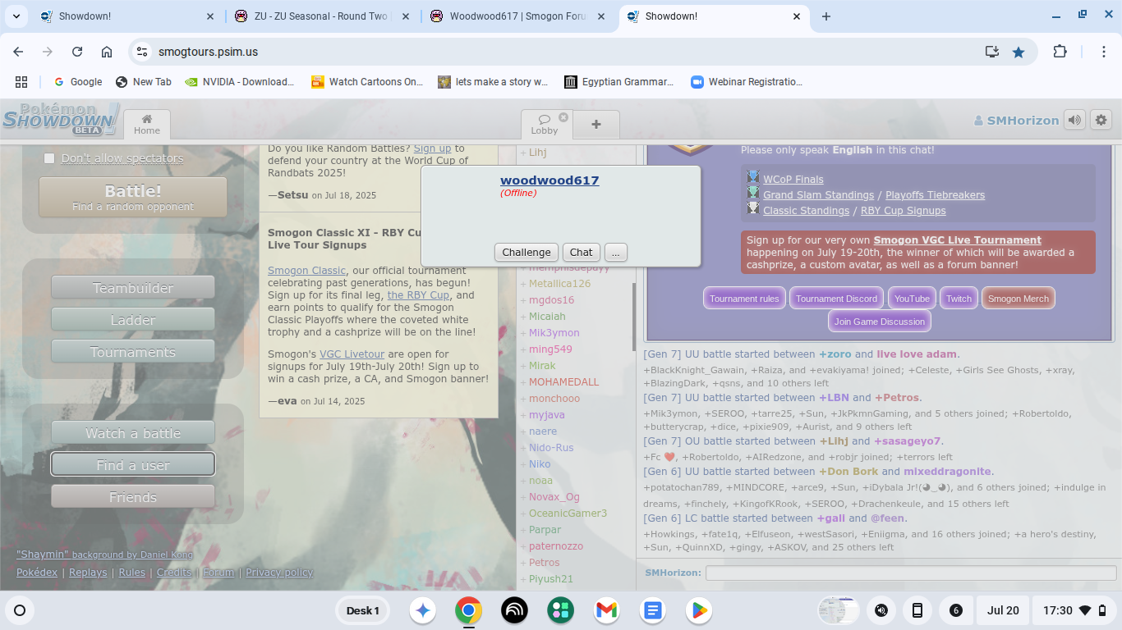The height and width of the screenshot is (630, 1122).
Task: Open Play Store shelf icon
Action: (699, 610)
